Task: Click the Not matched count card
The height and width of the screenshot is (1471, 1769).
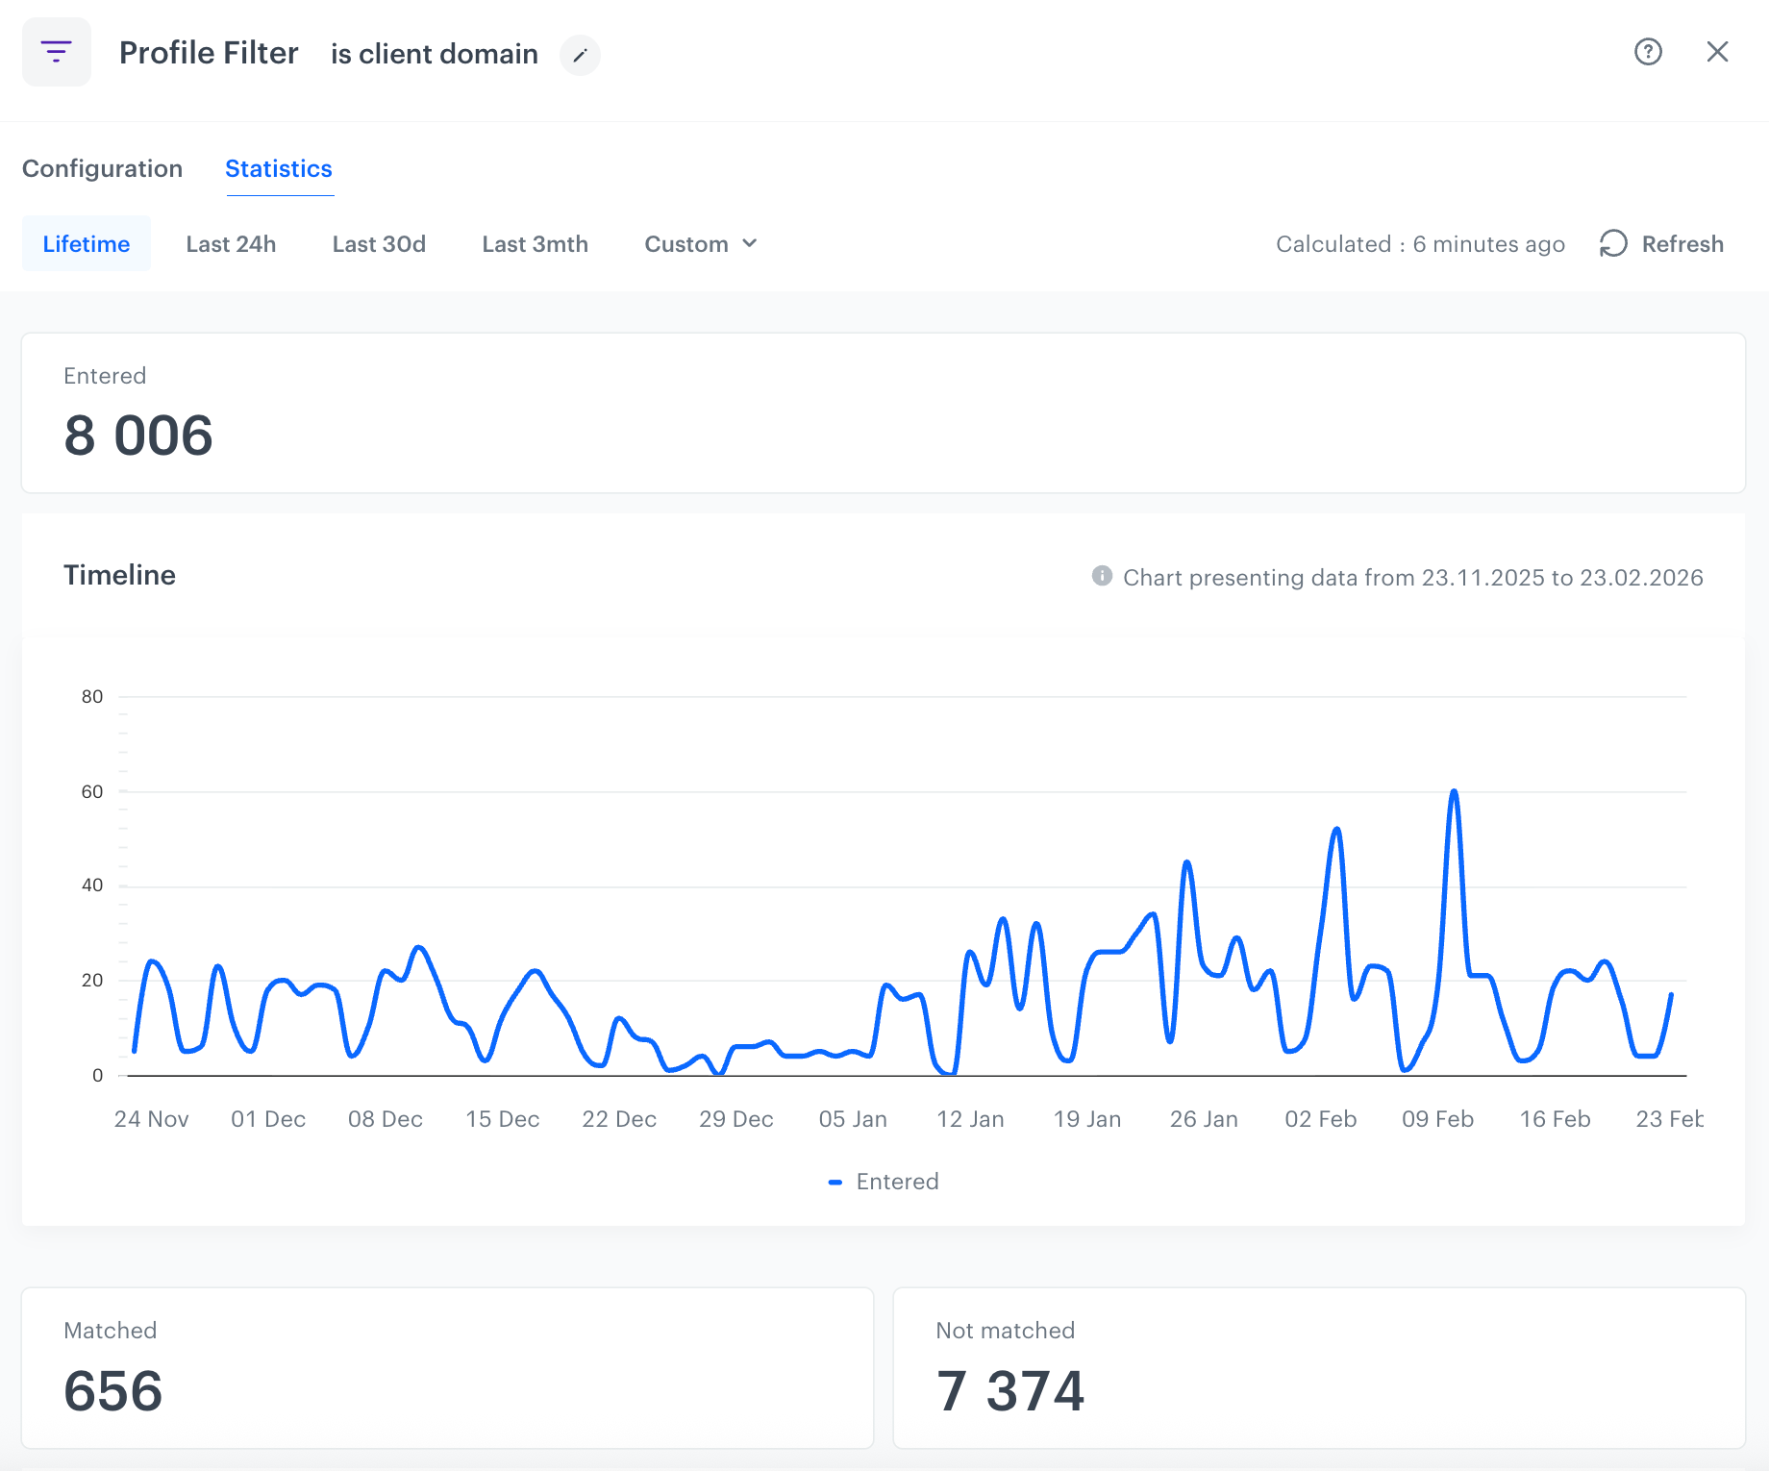Action: 1318,1367
